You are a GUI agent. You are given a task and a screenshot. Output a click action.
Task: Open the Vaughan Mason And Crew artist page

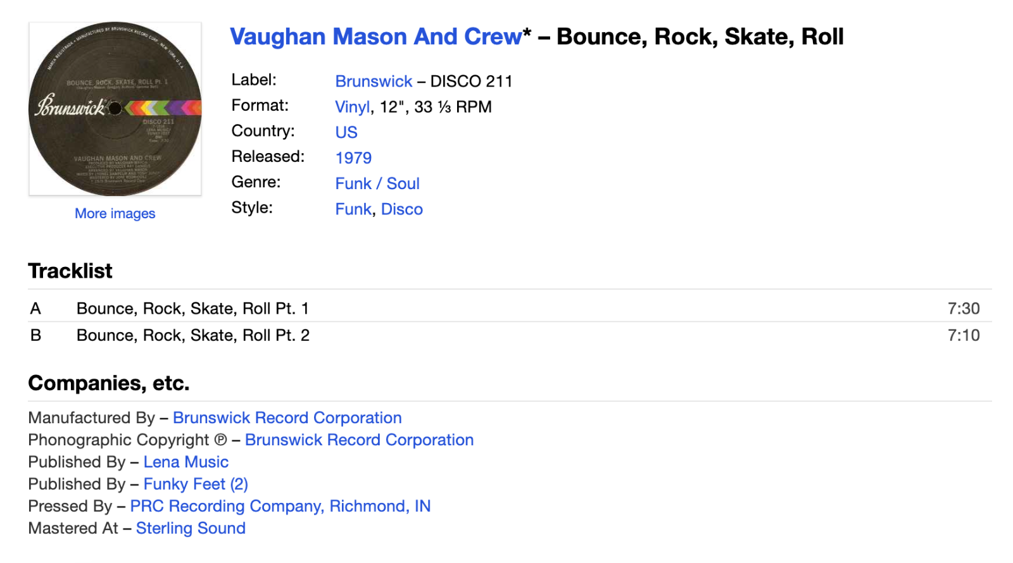[x=376, y=37]
